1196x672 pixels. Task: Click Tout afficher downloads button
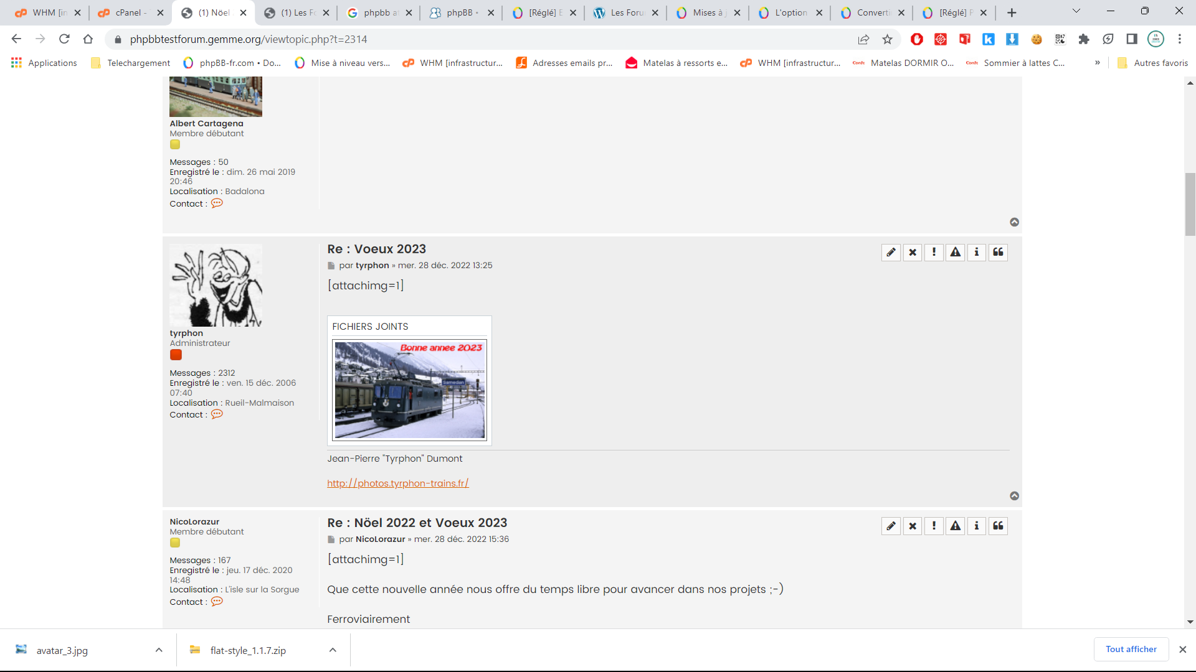pos(1131,649)
